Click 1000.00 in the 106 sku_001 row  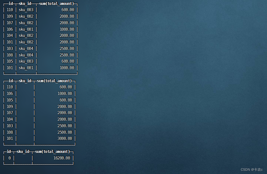[x=67, y=29]
